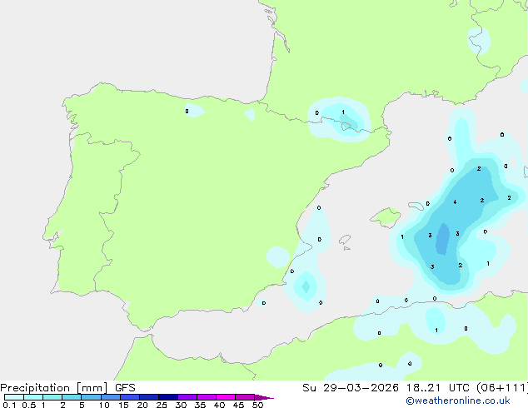Choose the 10–15 mm legend swatch
Viewport: 528px width, 408px height.
[111, 397]
